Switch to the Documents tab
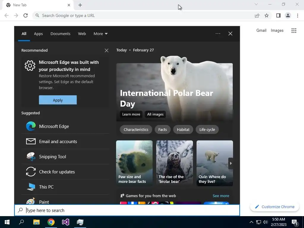 pyautogui.click(x=60, y=34)
